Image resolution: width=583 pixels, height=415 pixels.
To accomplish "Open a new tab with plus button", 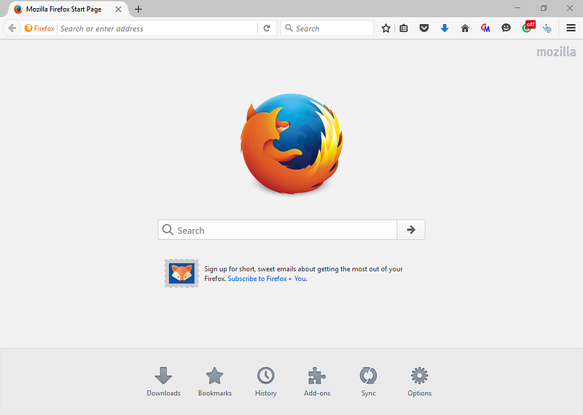I will point(138,9).
